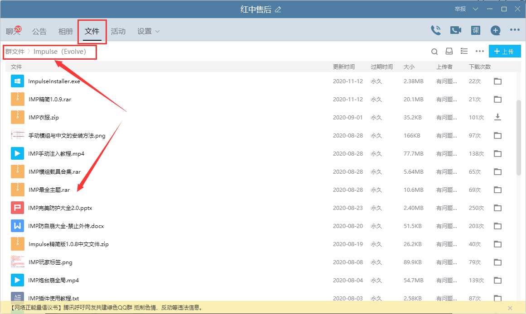
Task: Open folder for IMP防自崩大全-禁止外传.docx
Action: [x=497, y=226]
